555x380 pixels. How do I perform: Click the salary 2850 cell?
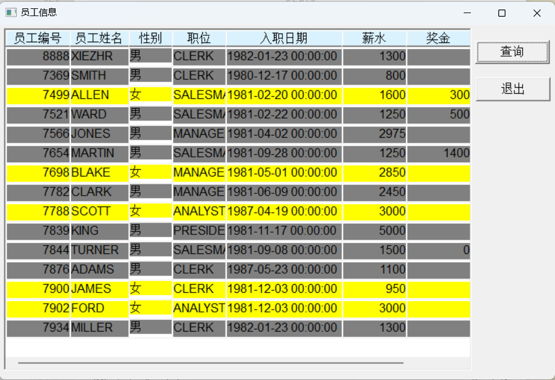coord(375,173)
